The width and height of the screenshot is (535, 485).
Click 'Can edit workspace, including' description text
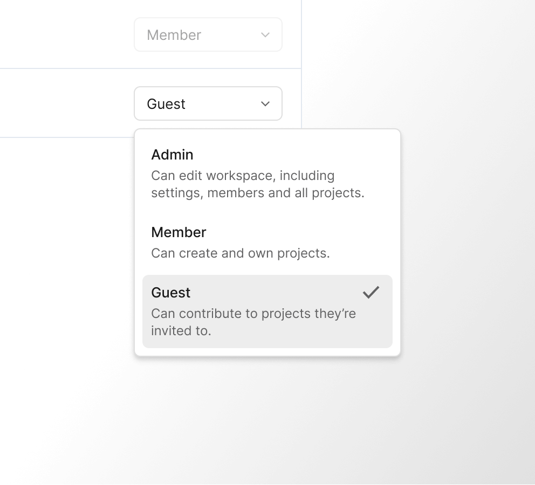[243, 176]
